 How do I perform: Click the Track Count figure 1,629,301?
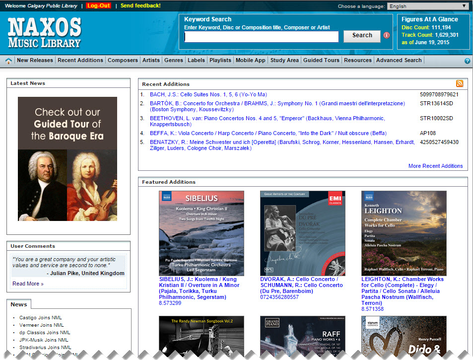click(447, 35)
